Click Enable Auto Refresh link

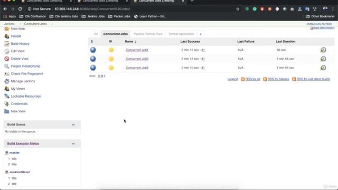point(319,24)
